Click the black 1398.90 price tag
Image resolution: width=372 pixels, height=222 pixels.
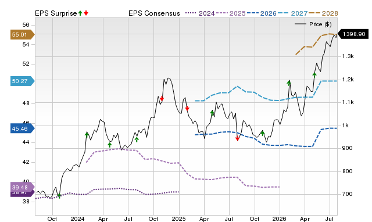tap(353, 34)
